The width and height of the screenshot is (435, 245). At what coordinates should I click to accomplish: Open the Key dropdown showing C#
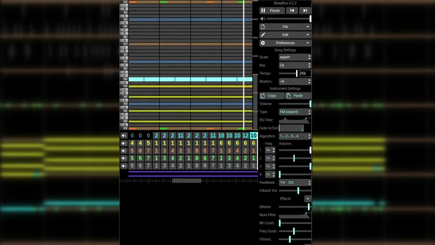point(295,65)
